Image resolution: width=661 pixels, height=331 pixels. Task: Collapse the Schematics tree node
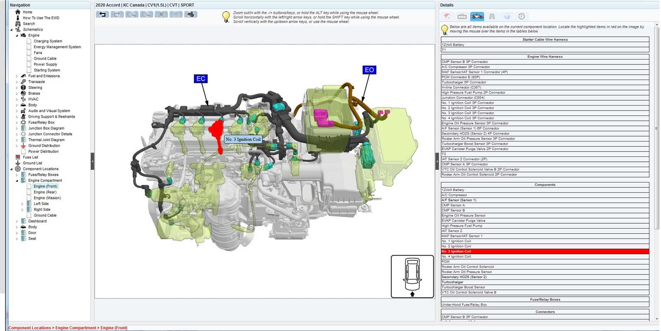coord(12,30)
